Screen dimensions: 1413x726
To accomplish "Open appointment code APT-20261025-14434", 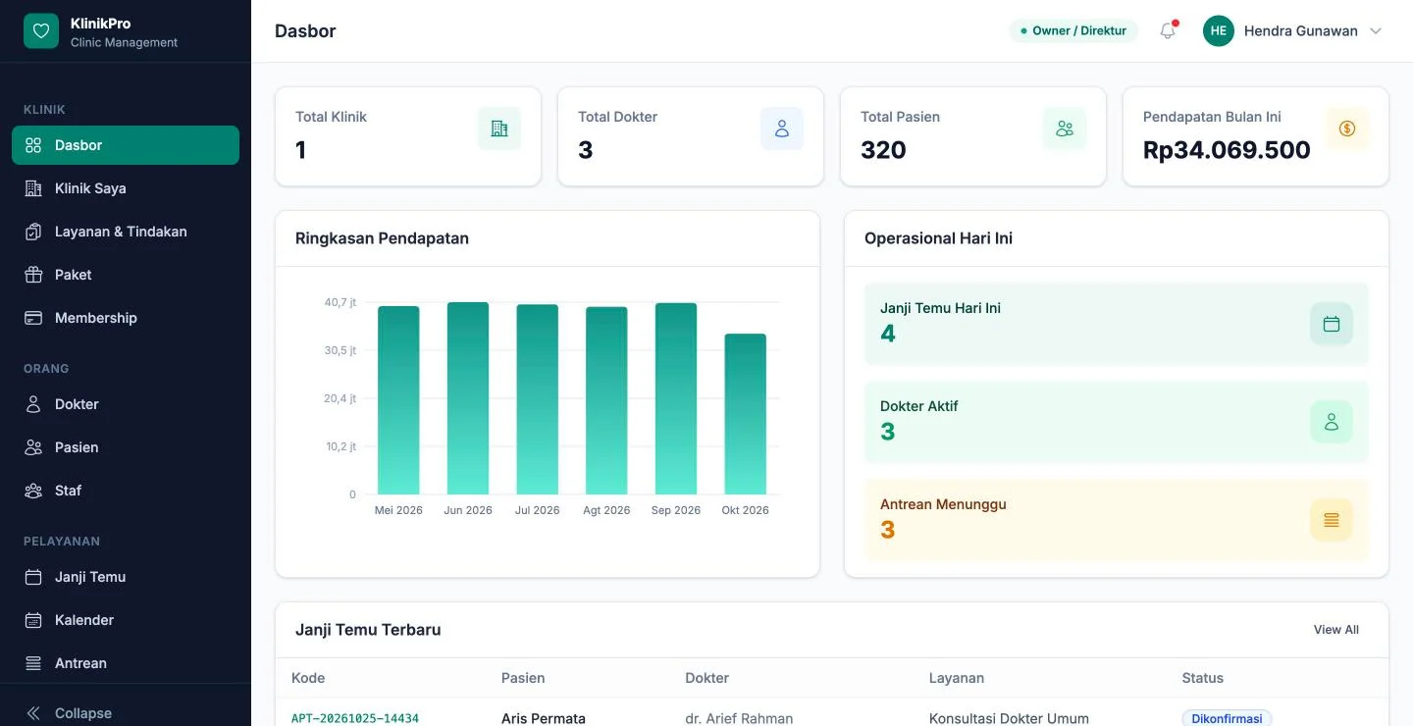I will point(355,718).
